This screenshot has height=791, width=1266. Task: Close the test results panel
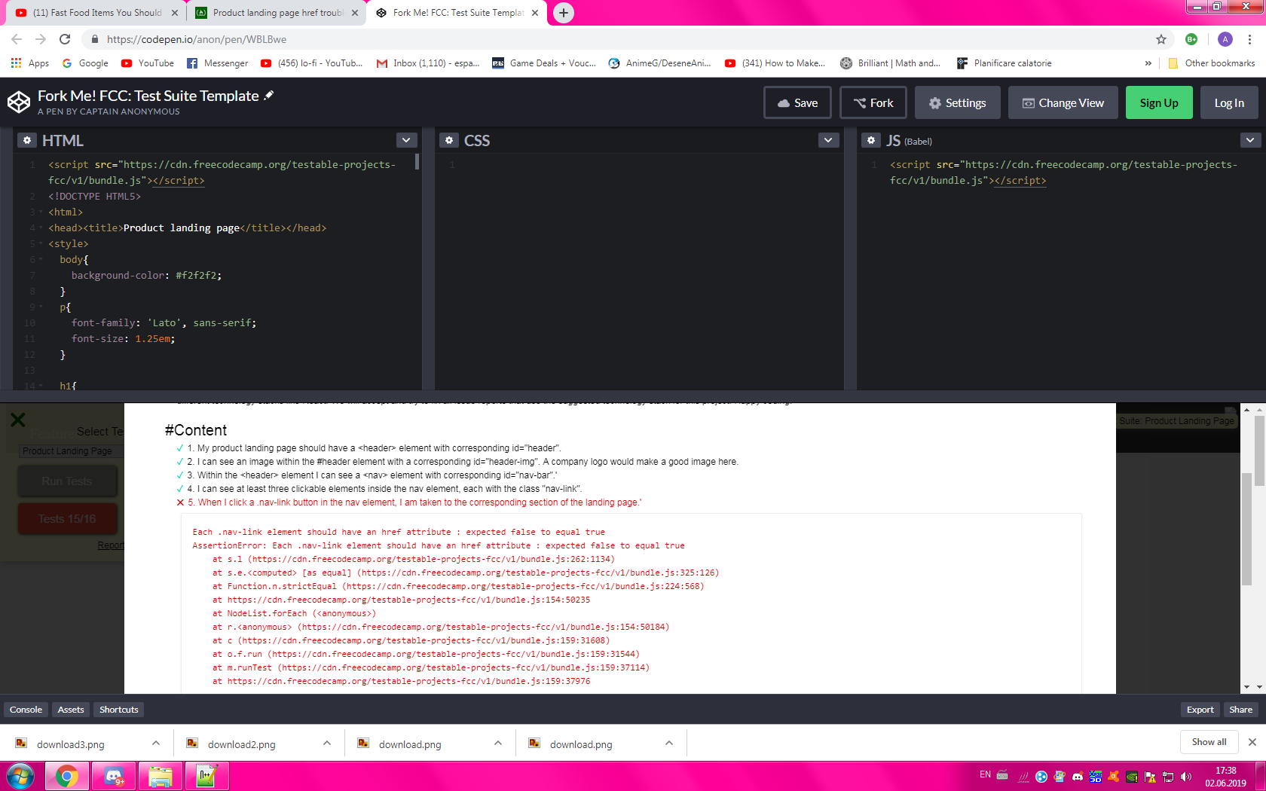pos(17,420)
